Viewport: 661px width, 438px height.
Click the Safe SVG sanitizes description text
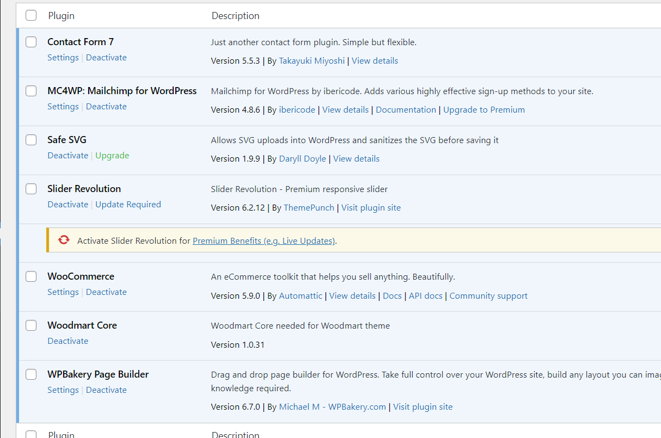pyautogui.click(x=355, y=140)
